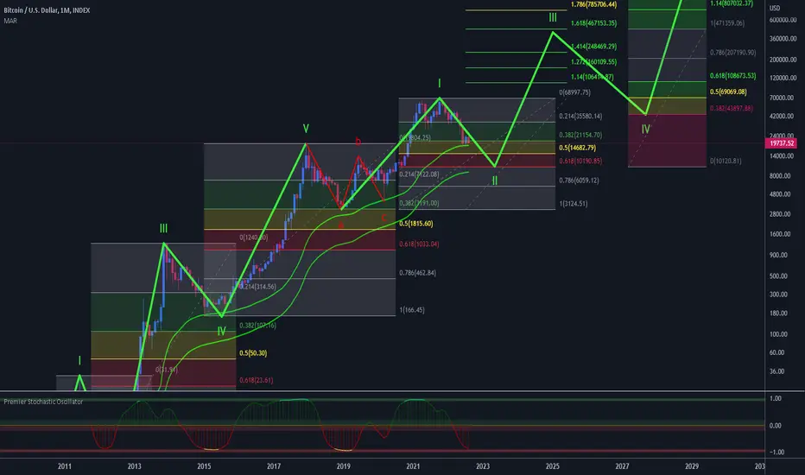Image resolution: width=805 pixels, height=475 pixels.
Task: Select the 0.786(462.84) Fibonacci label
Action: 417,273
